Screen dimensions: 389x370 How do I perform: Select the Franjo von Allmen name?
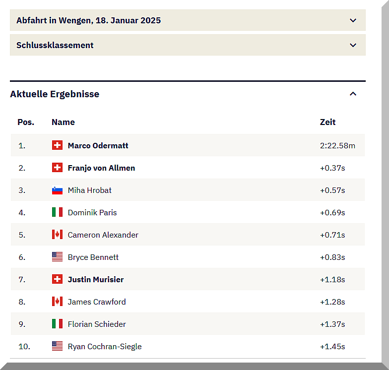(101, 168)
